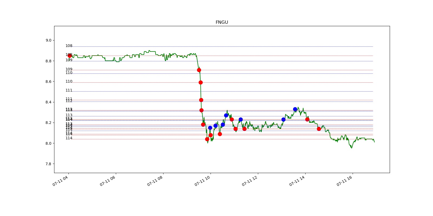Select the 8.2 y-axis tick label

(48, 123)
